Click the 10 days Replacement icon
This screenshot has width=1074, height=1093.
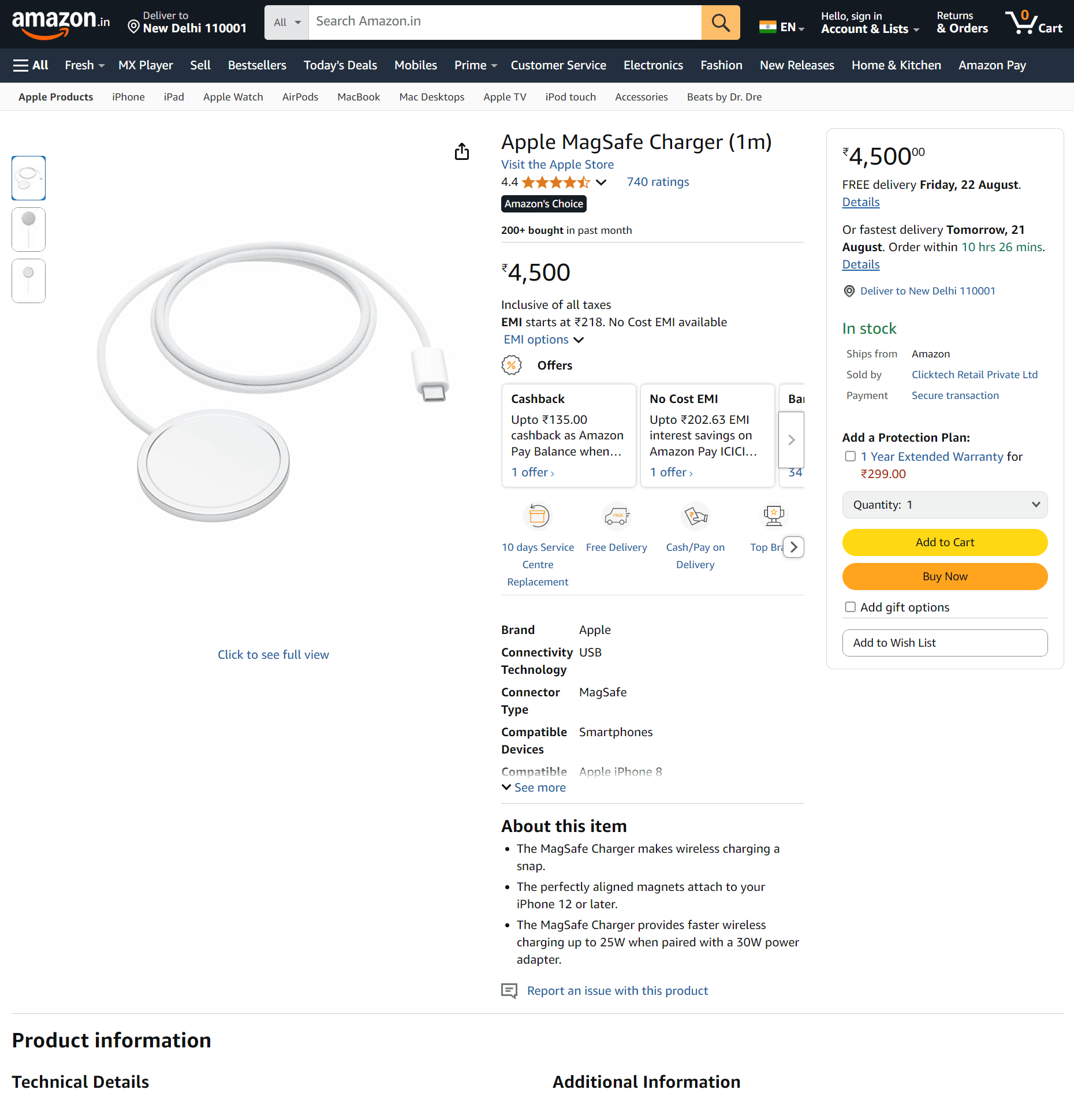click(x=538, y=516)
